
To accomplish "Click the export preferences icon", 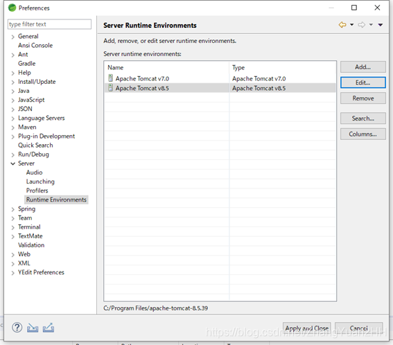I will pos(49,328).
